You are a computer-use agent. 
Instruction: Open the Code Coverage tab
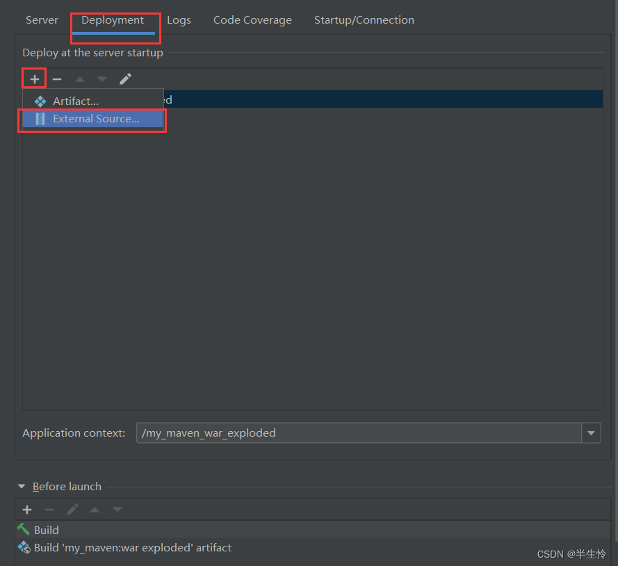(x=252, y=19)
